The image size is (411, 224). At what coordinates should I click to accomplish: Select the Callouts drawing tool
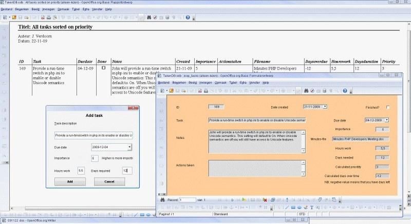click(317, 208)
